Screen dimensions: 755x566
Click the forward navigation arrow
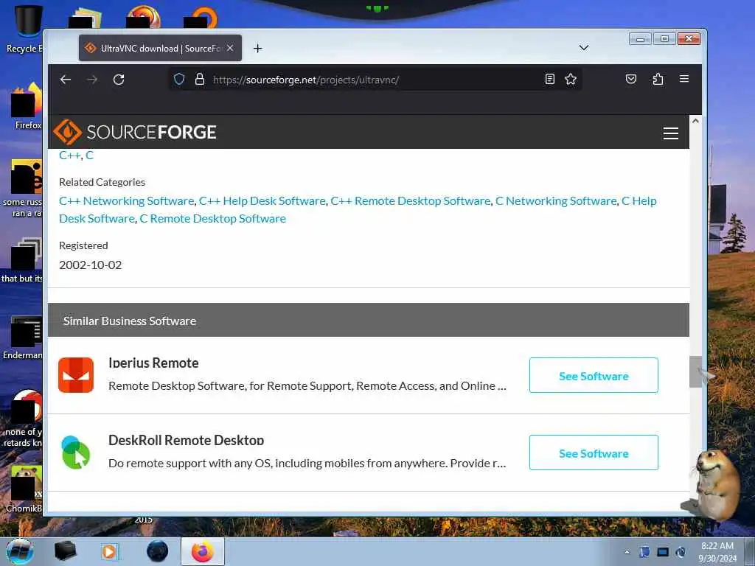pos(92,80)
